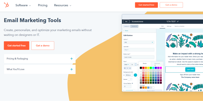Click the HubSpot sprocket logo
This screenshot has width=203, height=101.
tap(6, 5)
